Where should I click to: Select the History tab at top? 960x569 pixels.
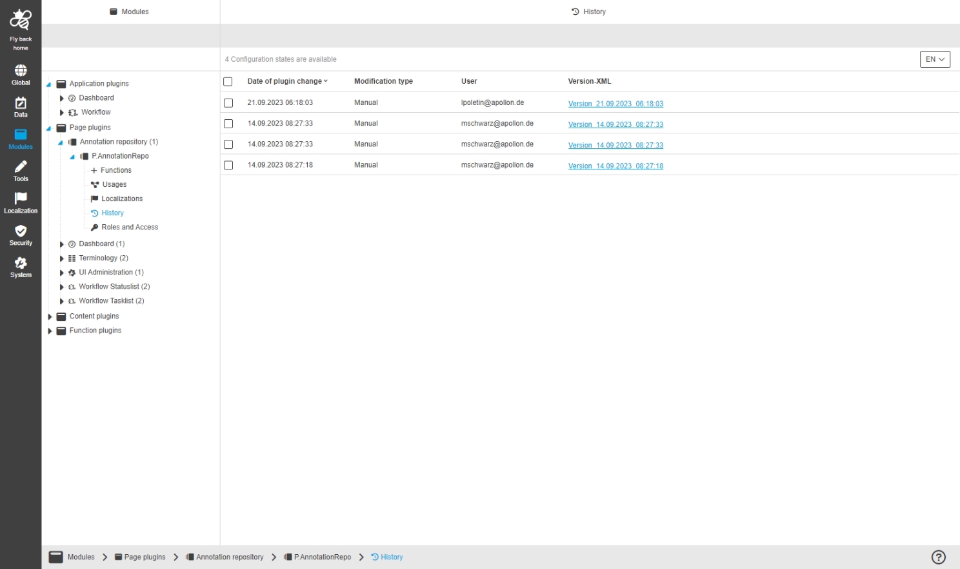click(x=589, y=12)
